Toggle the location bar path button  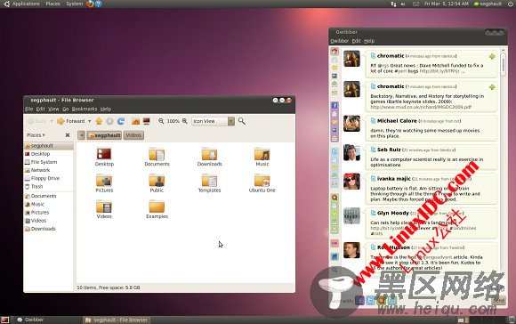tap(81, 135)
